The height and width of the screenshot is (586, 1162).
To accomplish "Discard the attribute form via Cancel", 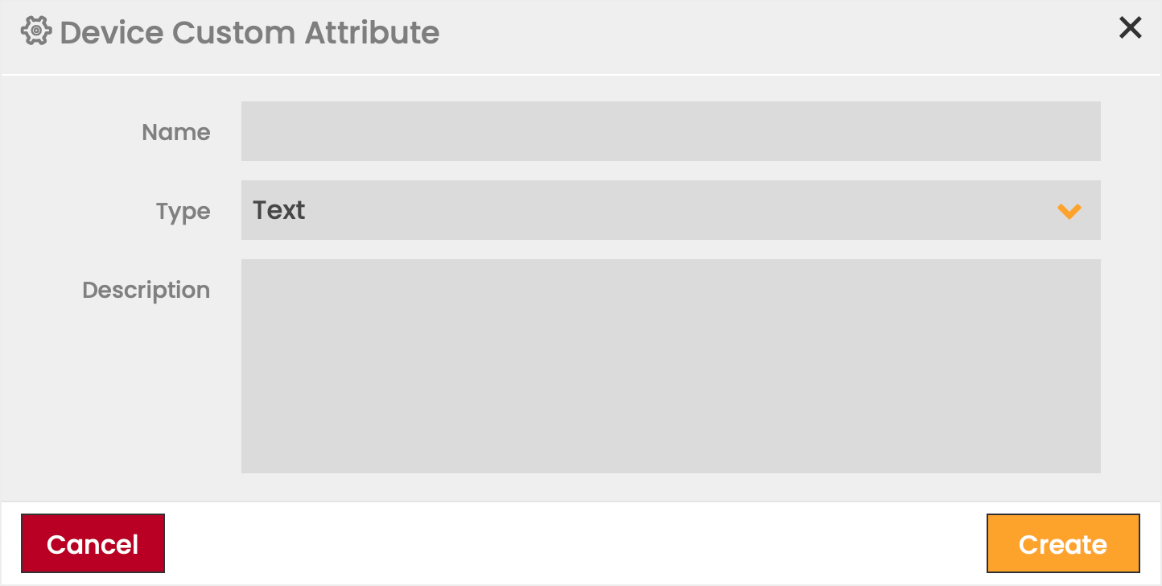I will coord(93,544).
